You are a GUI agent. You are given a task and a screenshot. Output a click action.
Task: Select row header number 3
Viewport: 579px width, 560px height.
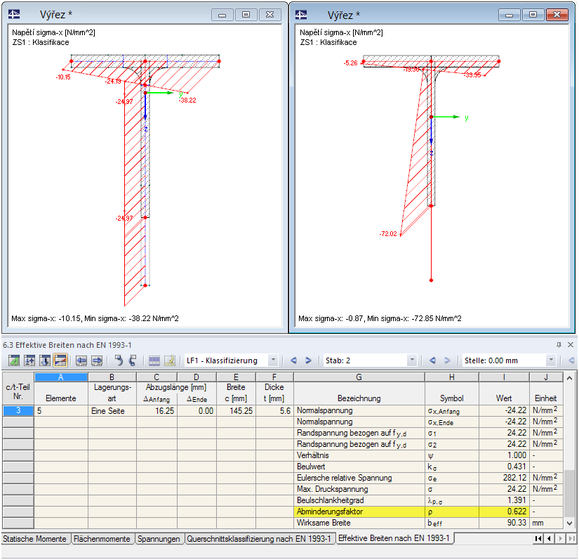click(18, 410)
